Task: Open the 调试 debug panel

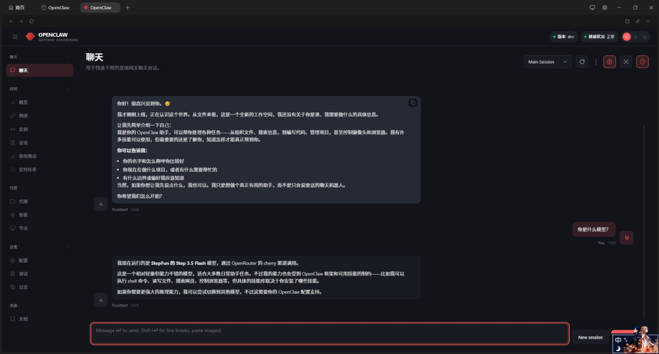Action: [24, 273]
